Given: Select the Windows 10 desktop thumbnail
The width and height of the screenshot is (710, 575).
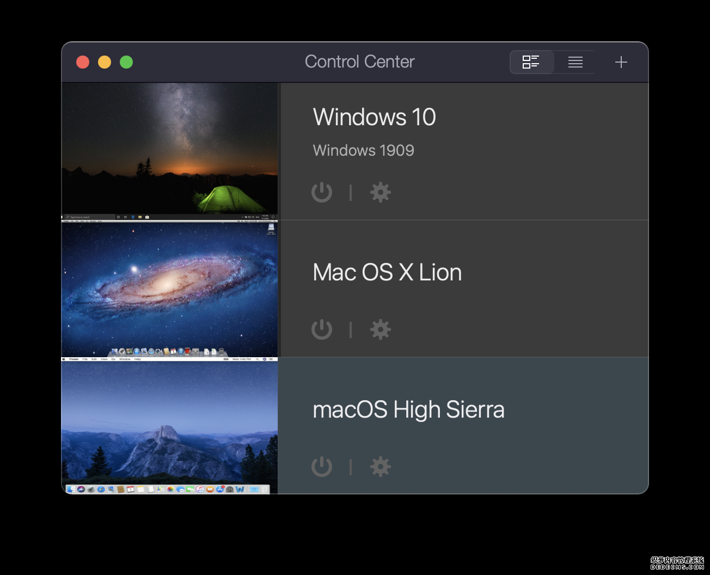Looking at the screenshot, I should click(x=169, y=151).
